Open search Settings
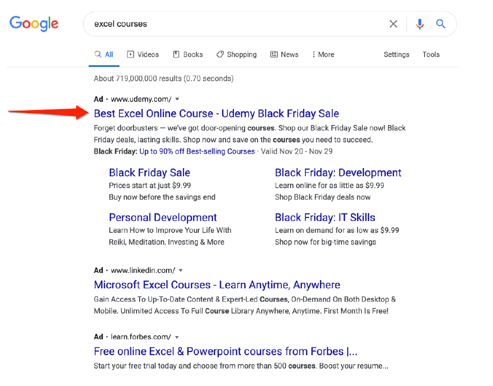493x386 pixels. [x=397, y=54]
